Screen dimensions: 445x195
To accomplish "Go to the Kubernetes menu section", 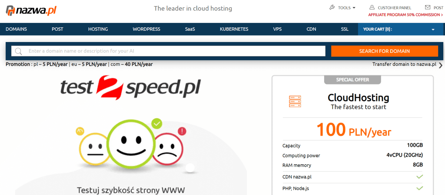I will click(234, 29).
